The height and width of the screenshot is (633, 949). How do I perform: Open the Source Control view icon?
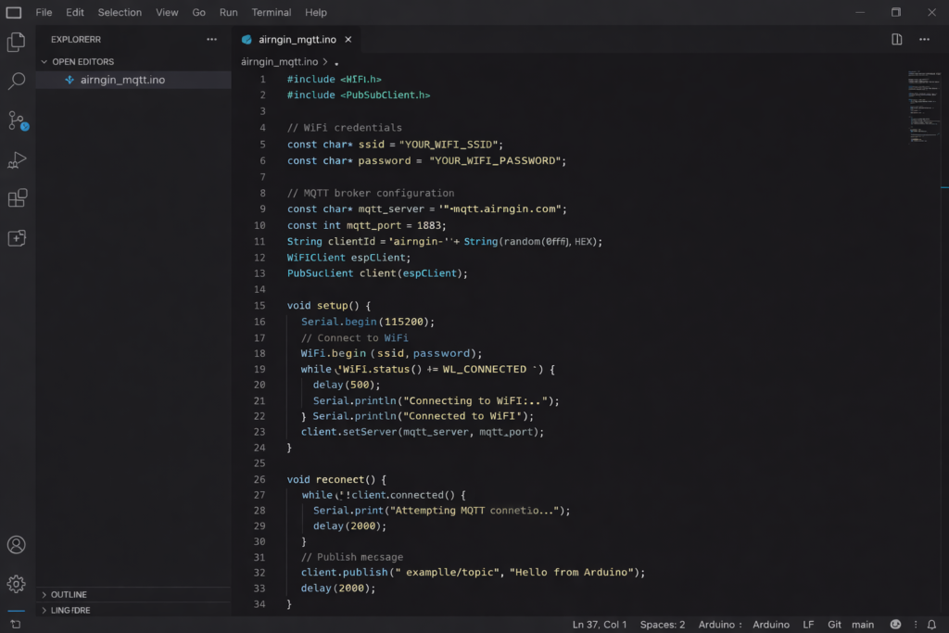pyautogui.click(x=17, y=120)
